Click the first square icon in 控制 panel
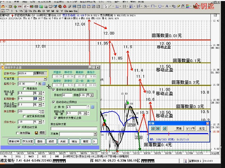225x168 pixels. click(x=153, y=128)
